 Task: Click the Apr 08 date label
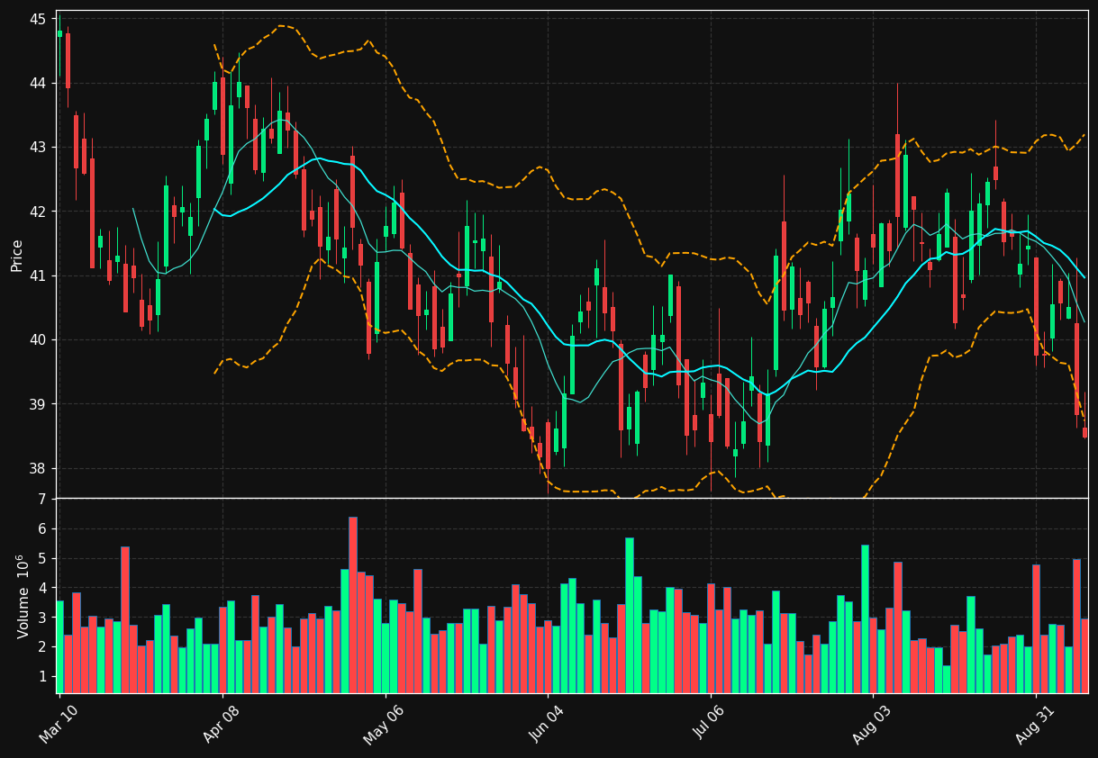(x=222, y=725)
